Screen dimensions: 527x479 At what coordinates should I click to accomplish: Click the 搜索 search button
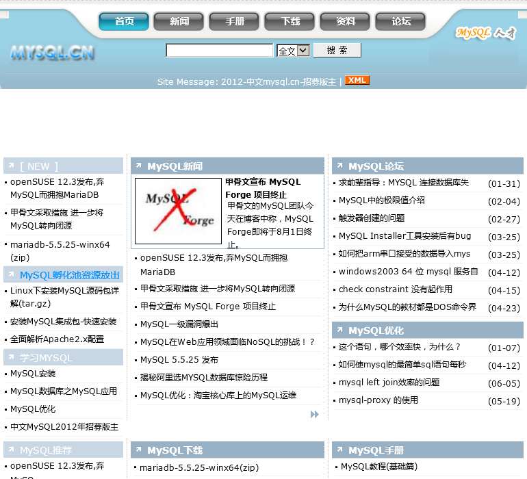[x=337, y=51]
